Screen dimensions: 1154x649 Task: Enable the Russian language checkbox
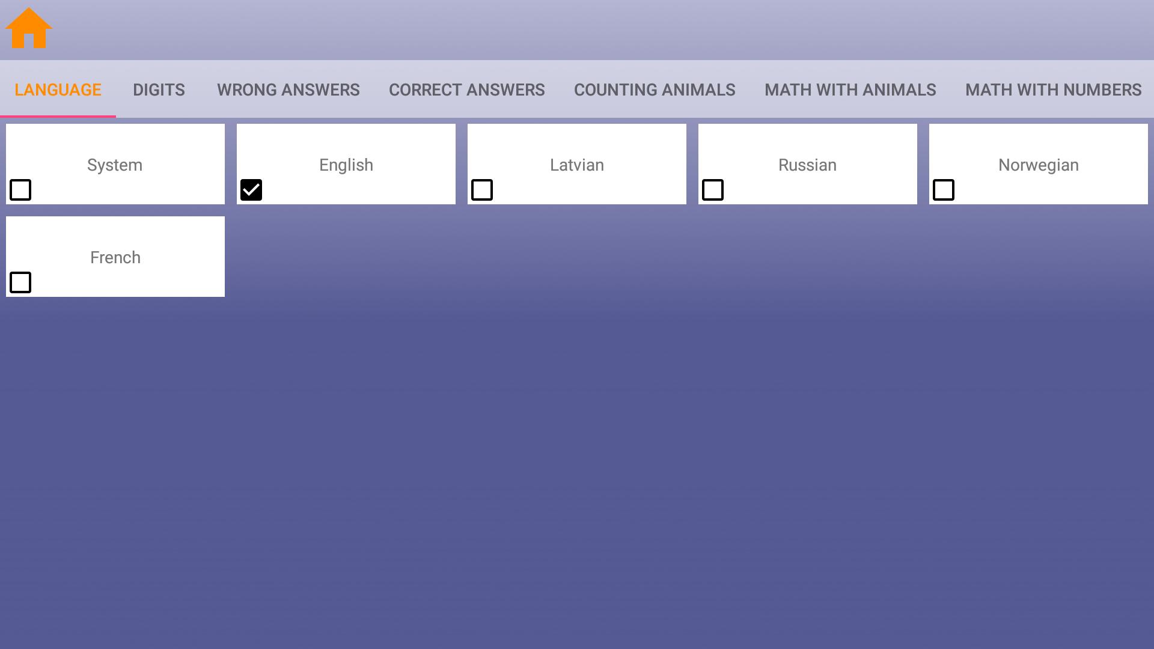[713, 190]
